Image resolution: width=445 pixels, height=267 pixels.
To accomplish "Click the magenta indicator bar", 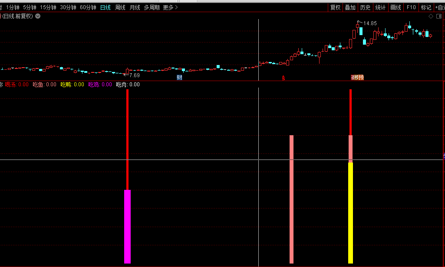I will click(127, 226).
